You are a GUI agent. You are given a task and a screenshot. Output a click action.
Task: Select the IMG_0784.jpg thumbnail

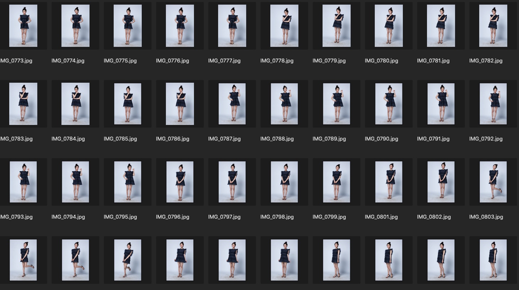pyautogui.click(x=75, y=104)
